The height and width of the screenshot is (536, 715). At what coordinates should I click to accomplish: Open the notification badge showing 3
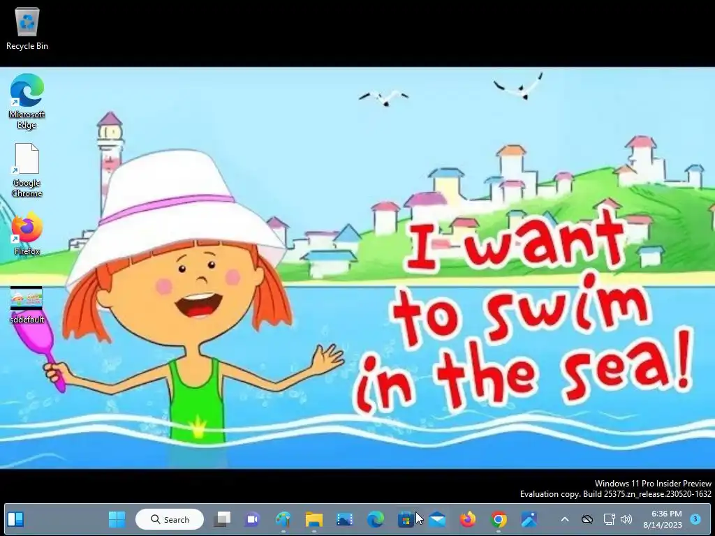point(695,519)
